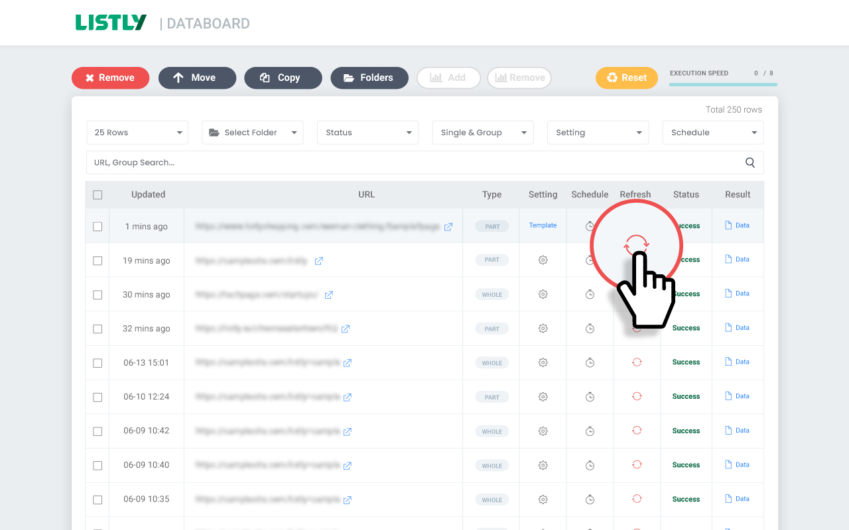Click the schedule timer icon in the 06-10 12:24 row
The width and height of the screenshot is (849, 530).
pos(590,397)
